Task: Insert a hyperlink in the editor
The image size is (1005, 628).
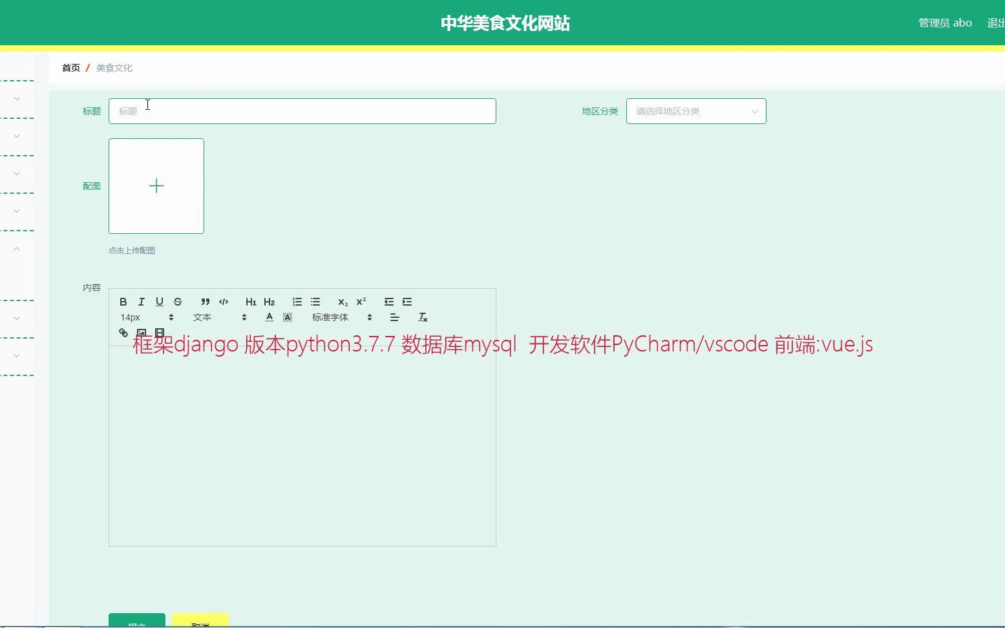Action: [123, 333]
